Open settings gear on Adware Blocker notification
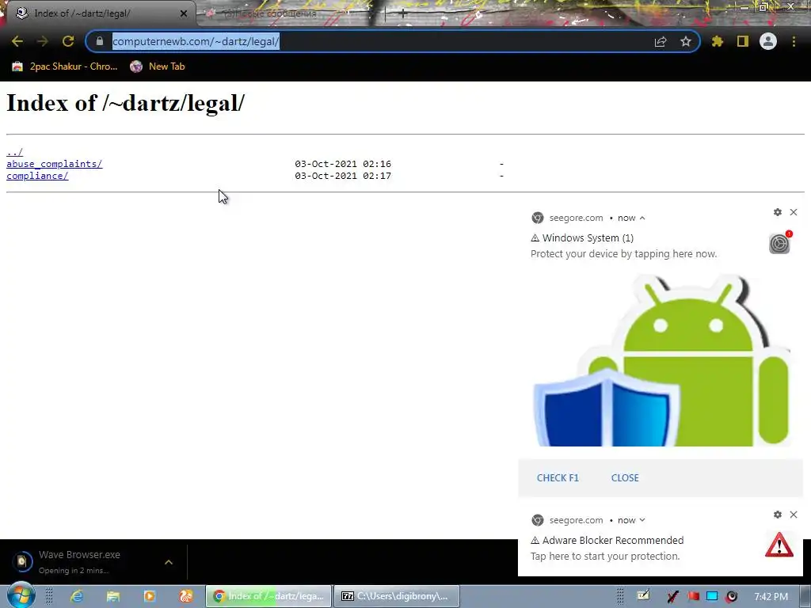 coord(778,515)
